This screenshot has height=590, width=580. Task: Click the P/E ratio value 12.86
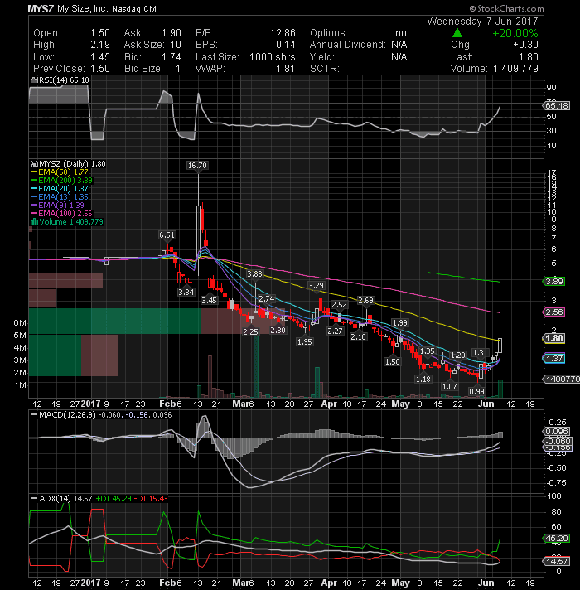point(283,33)
